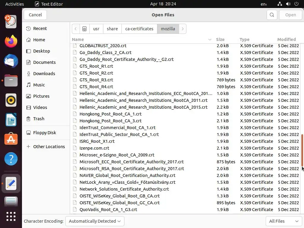Click the Text Editor dock icon

[x=11, y=183]
